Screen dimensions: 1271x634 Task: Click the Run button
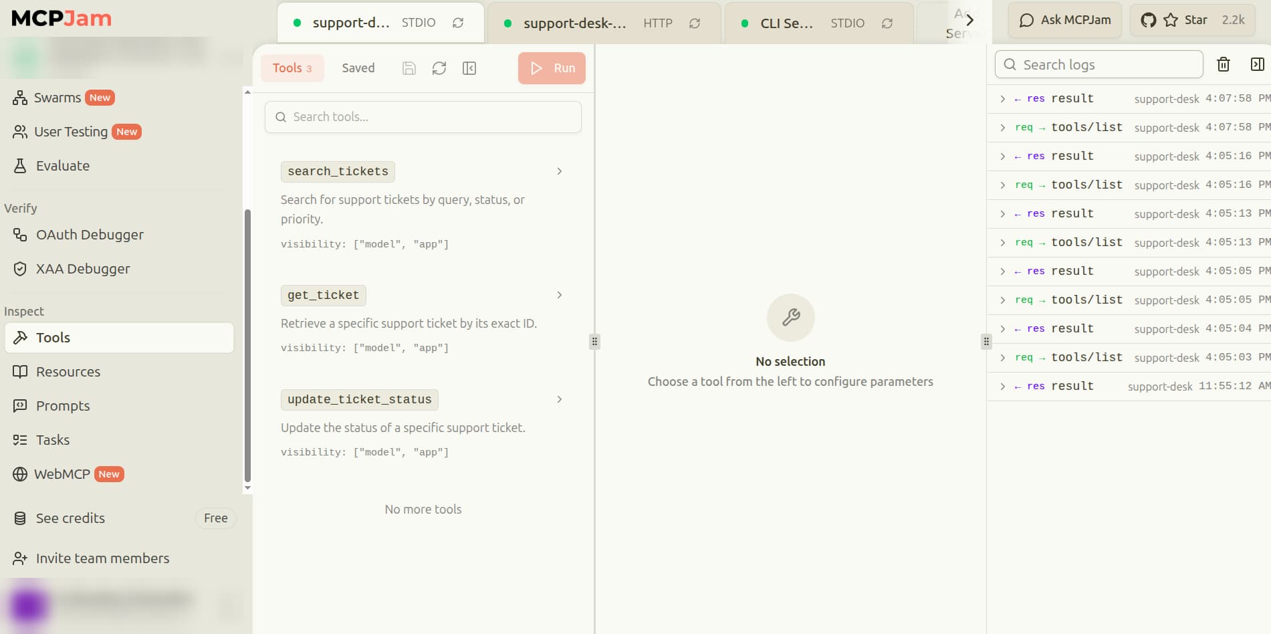[x=552, y=68]
